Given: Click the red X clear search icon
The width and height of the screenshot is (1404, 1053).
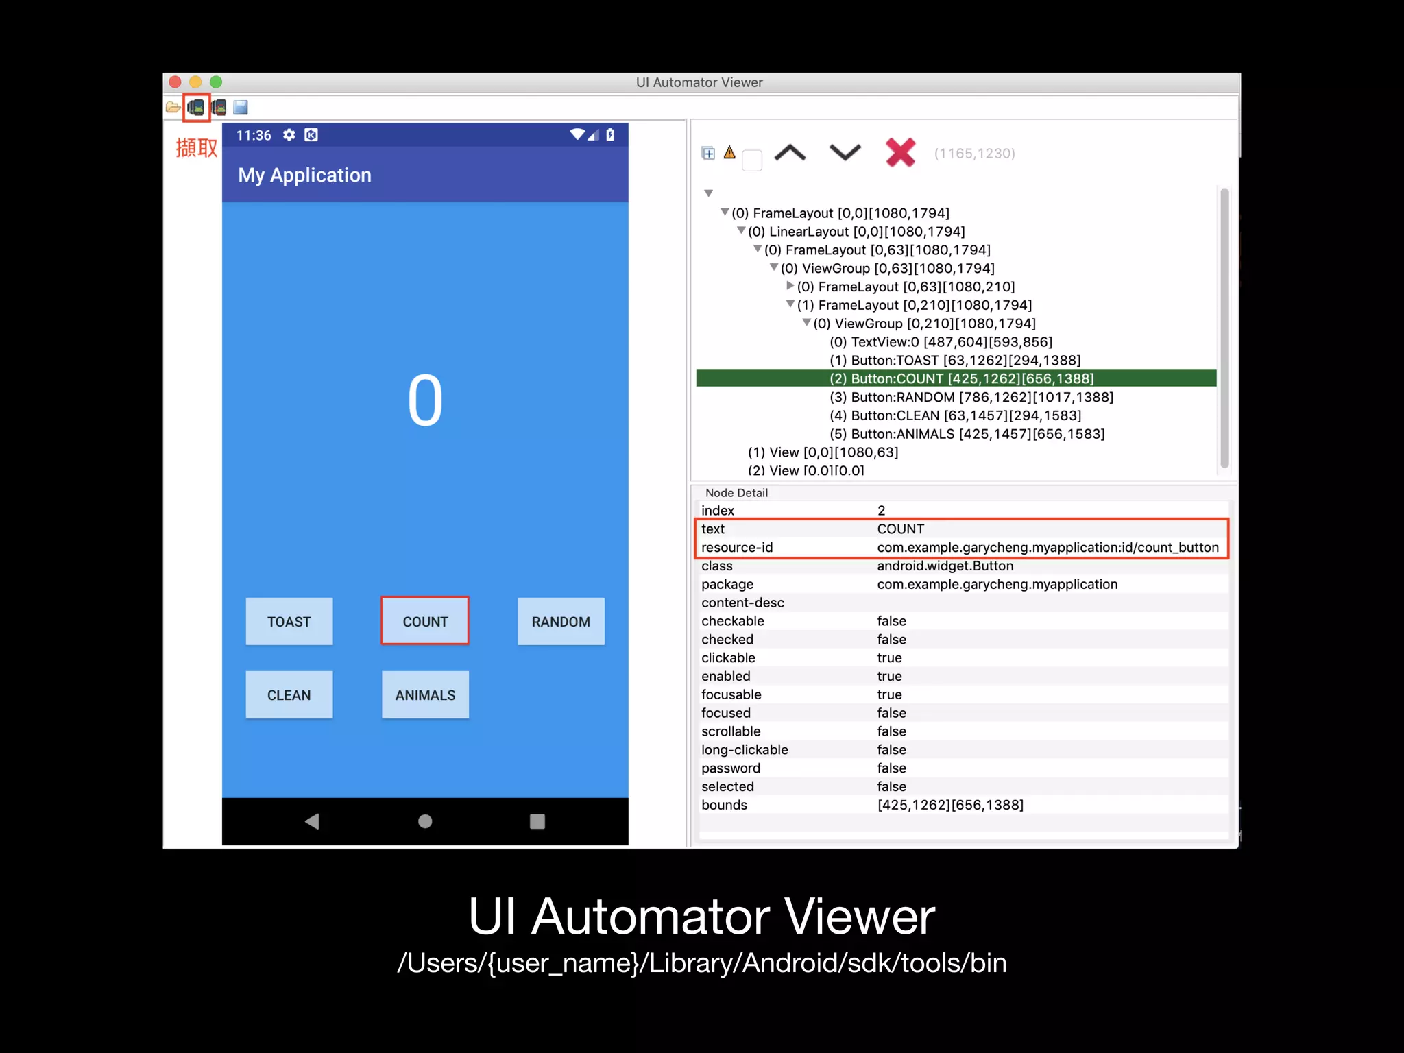Looking at the screenshot, I should 900,152.
